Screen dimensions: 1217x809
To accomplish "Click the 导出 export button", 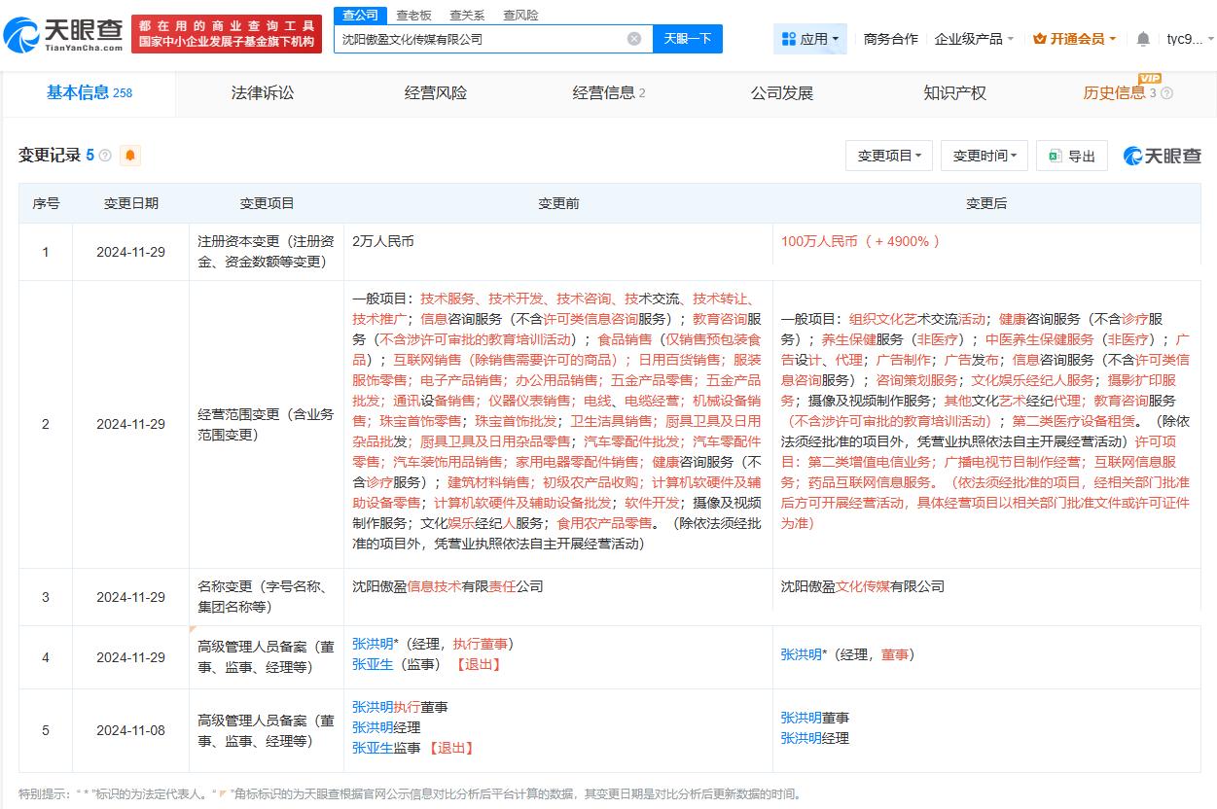I will (x=1072, y=156).
